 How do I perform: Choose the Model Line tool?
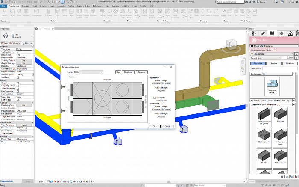point(129,13)
